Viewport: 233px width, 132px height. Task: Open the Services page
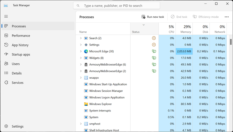(x=38, y=83)
